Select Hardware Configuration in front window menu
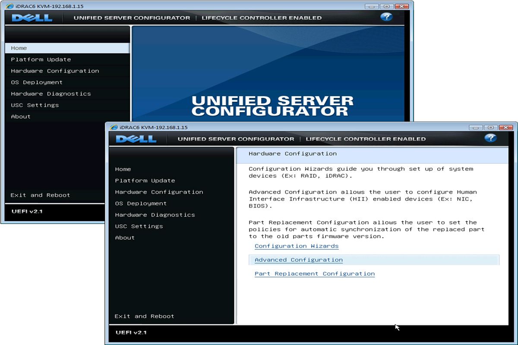 tap(159, 192)
